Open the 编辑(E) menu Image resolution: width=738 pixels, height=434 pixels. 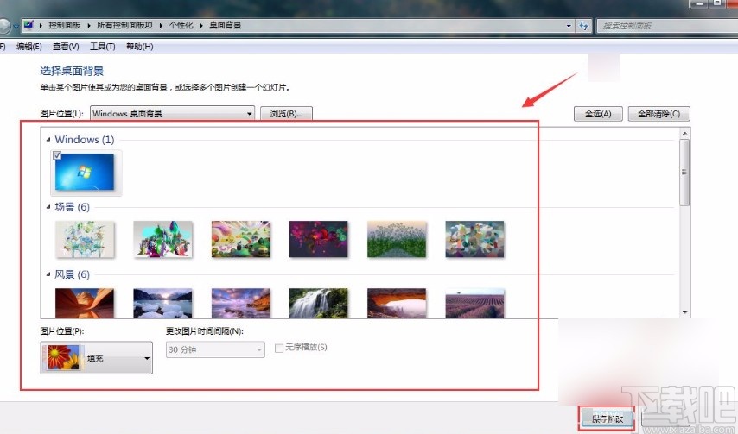point(29,47)
